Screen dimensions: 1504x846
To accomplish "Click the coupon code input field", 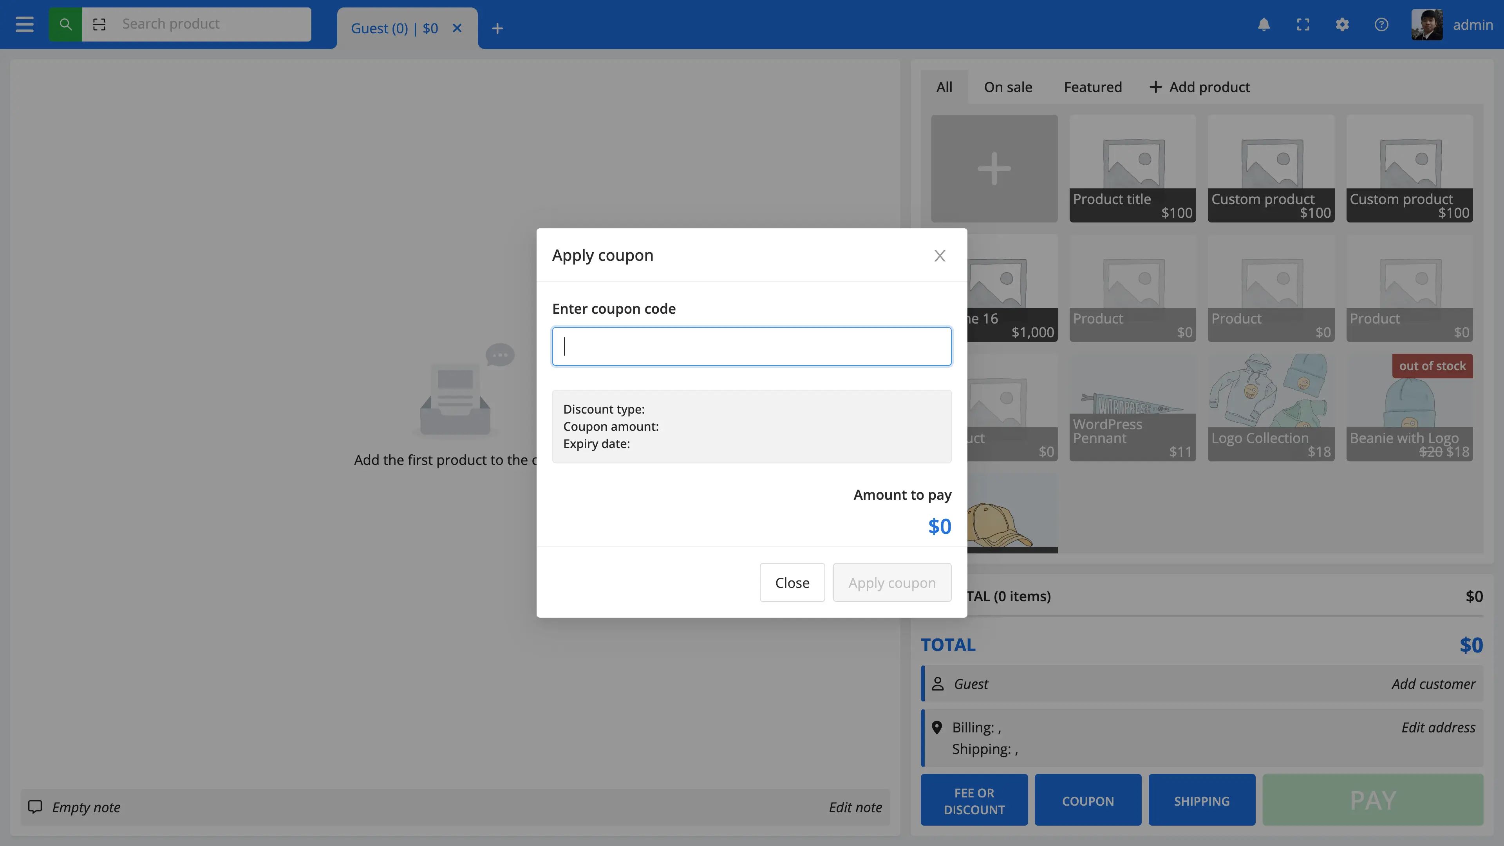I will click(752, 346).
